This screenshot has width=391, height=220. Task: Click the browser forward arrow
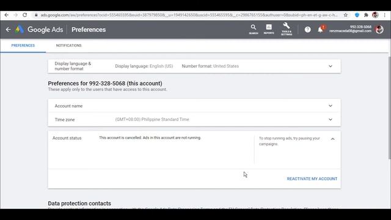click(15, 15)
